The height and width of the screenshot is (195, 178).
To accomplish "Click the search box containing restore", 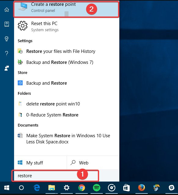I will coord(55,176).
